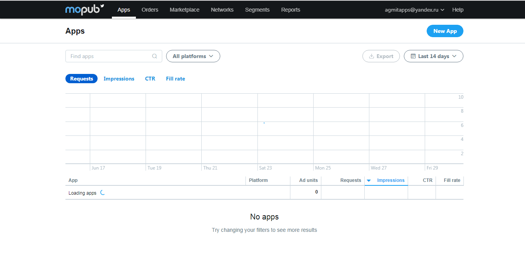Click the search magnifier icon in Find apps

click(x=155, y=56)
